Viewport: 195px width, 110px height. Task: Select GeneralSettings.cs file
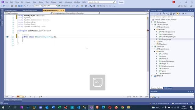tap(167, 61)
